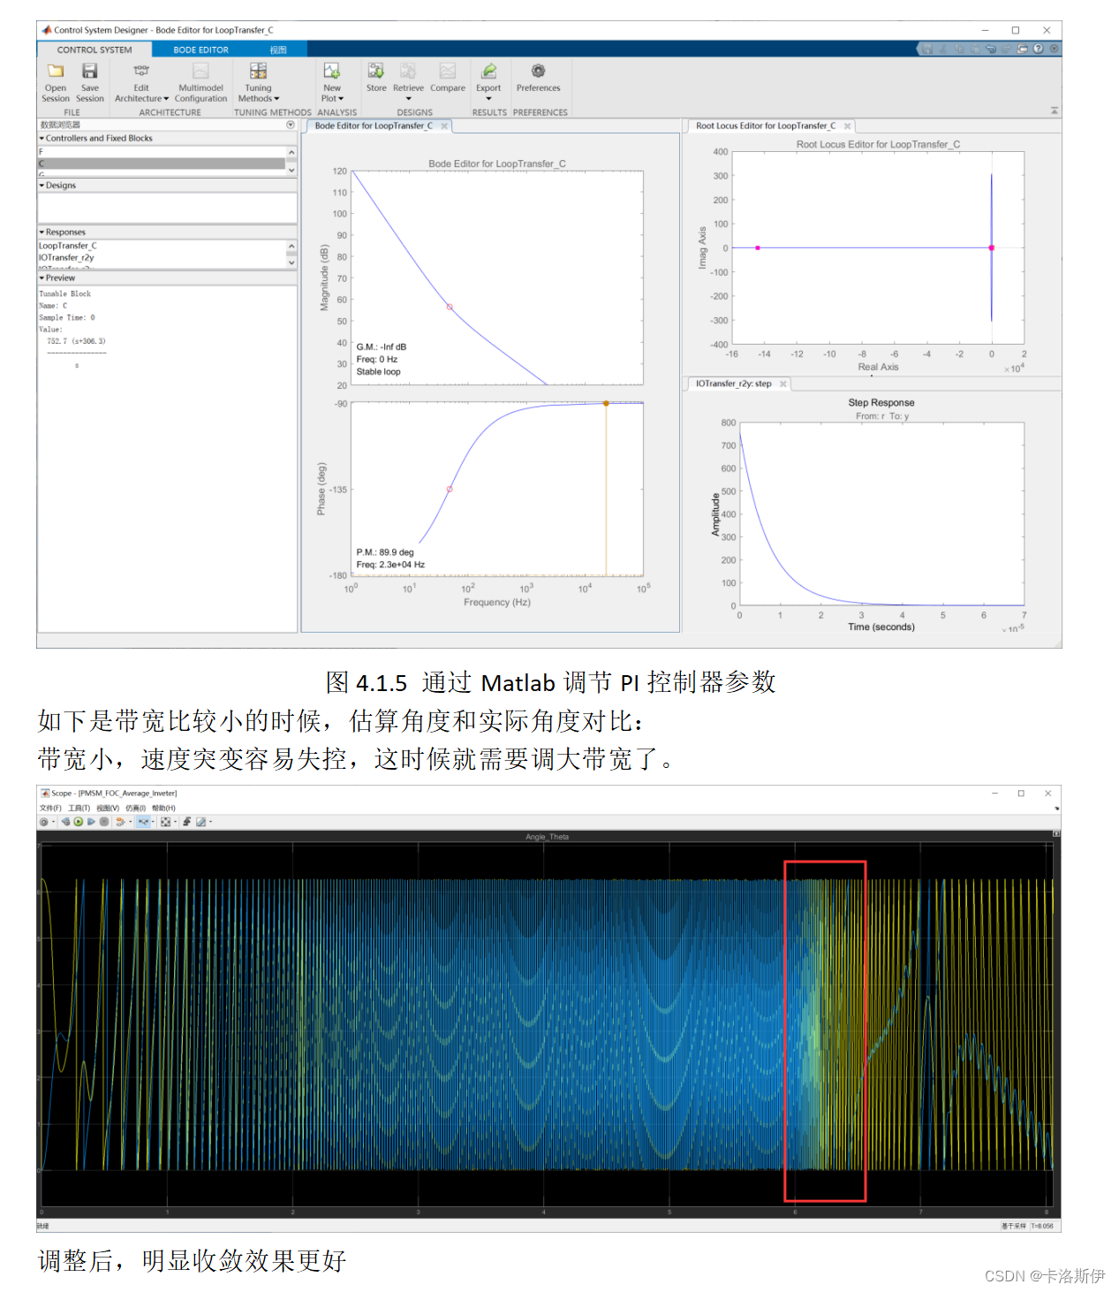Click the help question mark icon

1038,49
